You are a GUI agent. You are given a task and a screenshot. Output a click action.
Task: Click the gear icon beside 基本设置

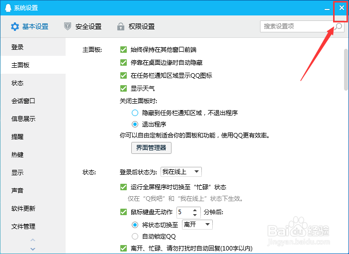click(15, 26)
